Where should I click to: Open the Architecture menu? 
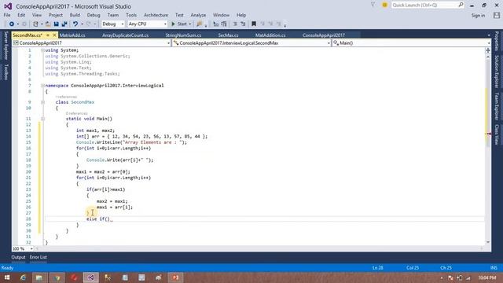click(156, 15)
